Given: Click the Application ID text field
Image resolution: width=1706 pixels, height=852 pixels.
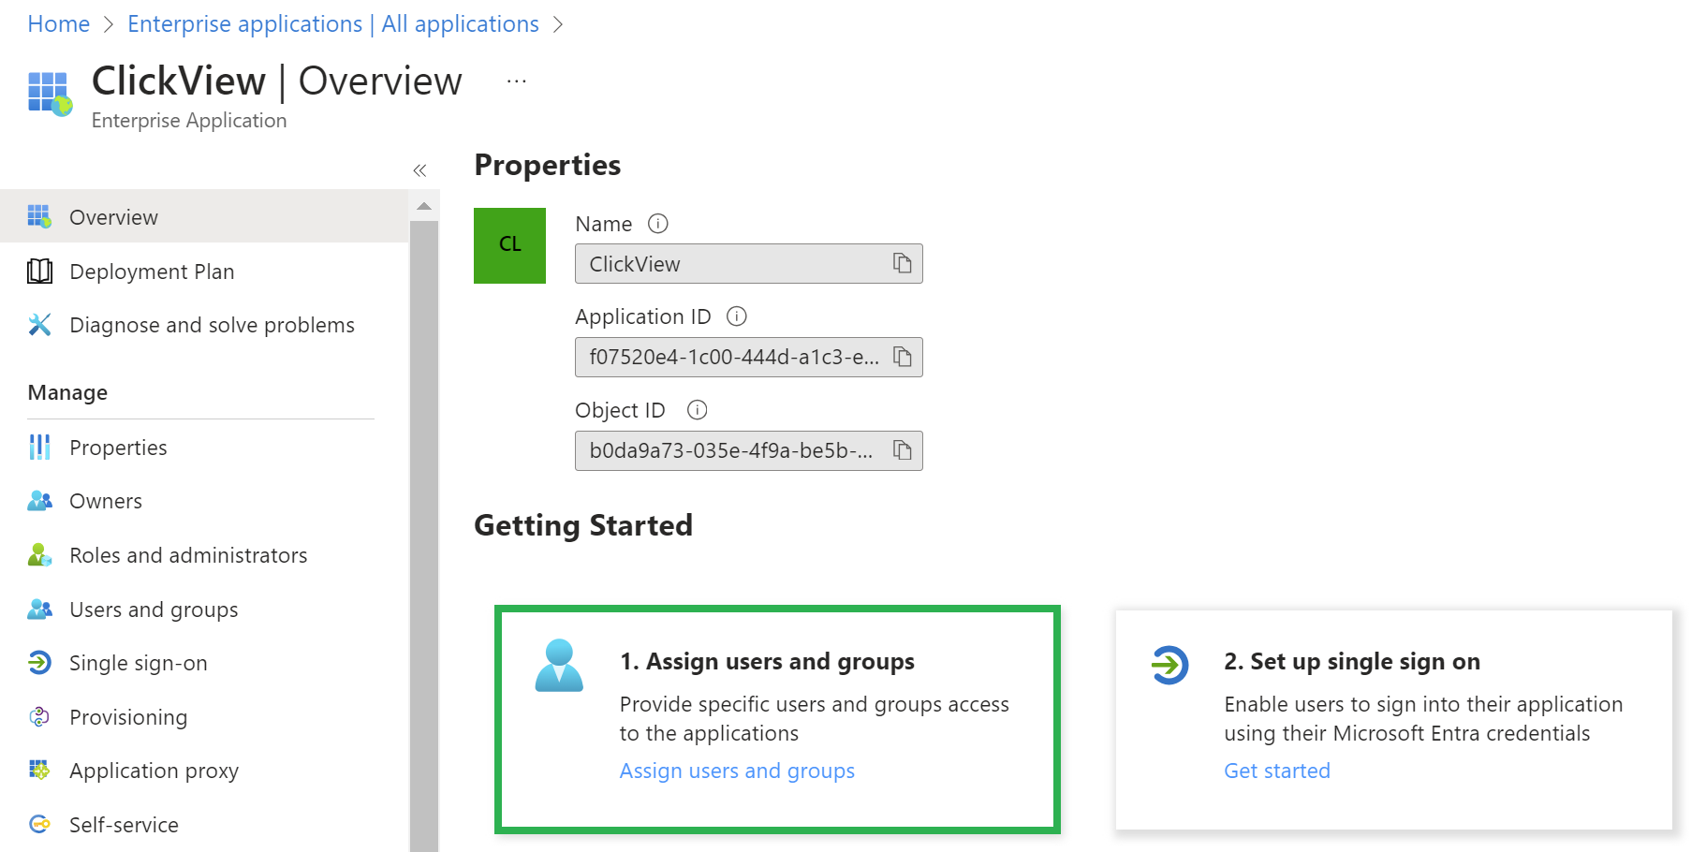Looking at the screenshot, I should pos(749,357).
